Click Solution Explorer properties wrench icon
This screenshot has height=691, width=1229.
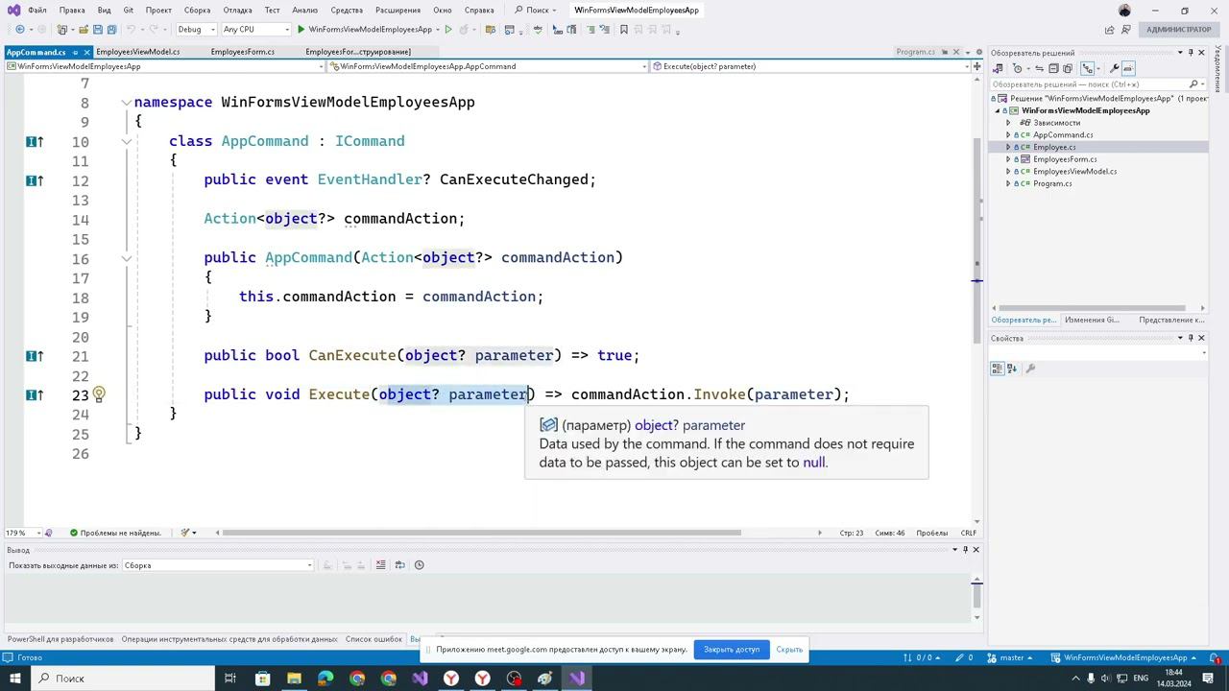1114,68
